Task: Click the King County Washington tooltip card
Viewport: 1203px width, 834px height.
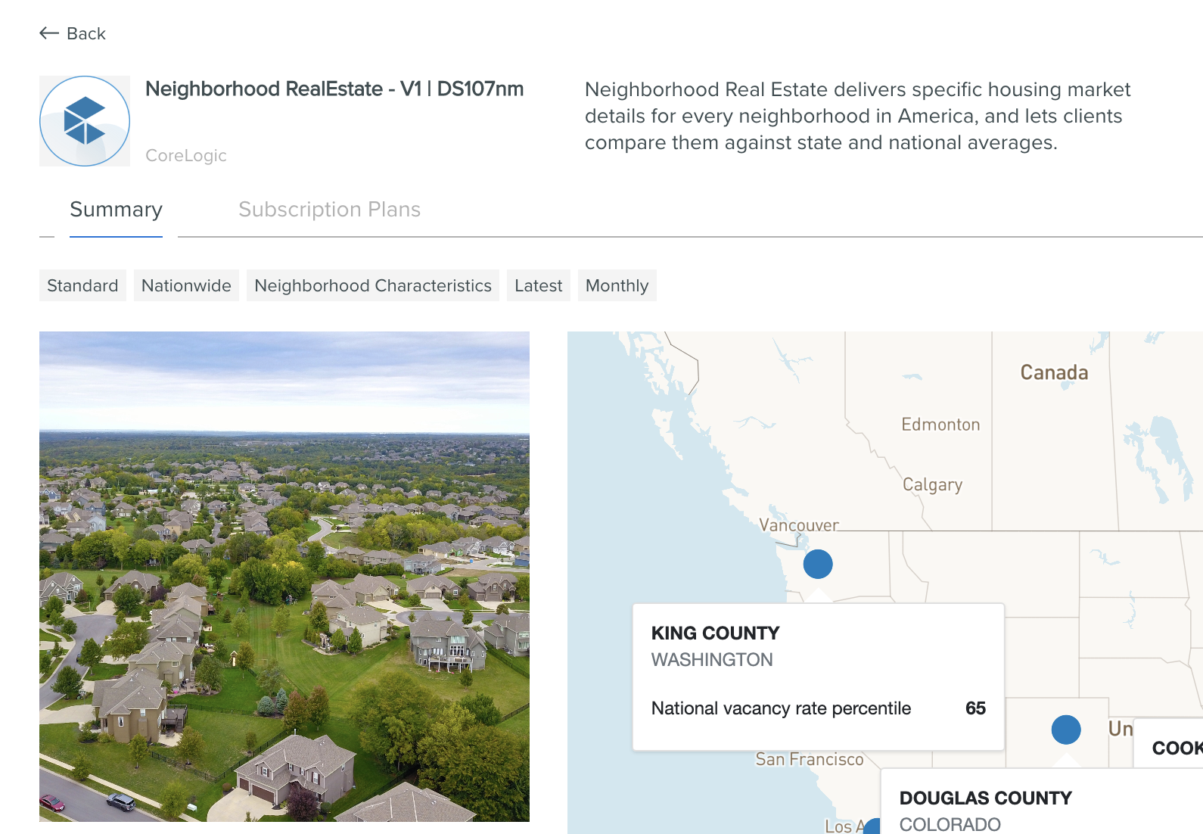Action: (x=818, y=676)
